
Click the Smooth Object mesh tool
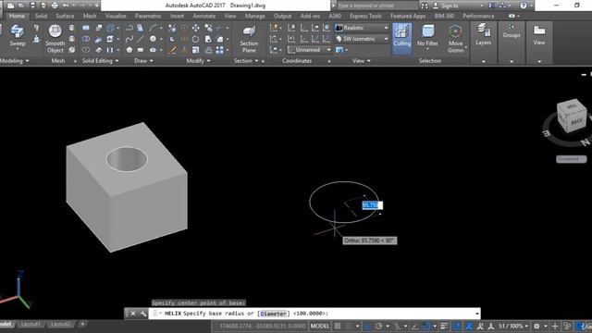point(55,39)
